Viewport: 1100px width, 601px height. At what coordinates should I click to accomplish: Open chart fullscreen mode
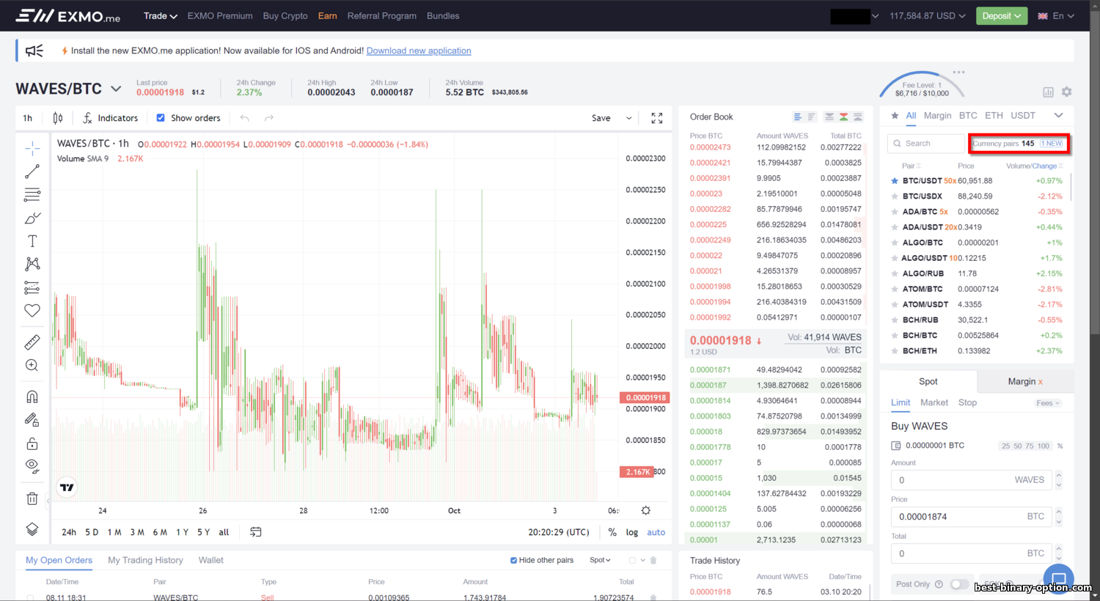click(657, 118)
